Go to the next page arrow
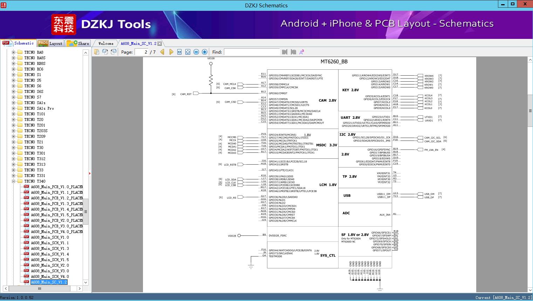The width and height of the screenshot is (533, 301). pos(171,52)
